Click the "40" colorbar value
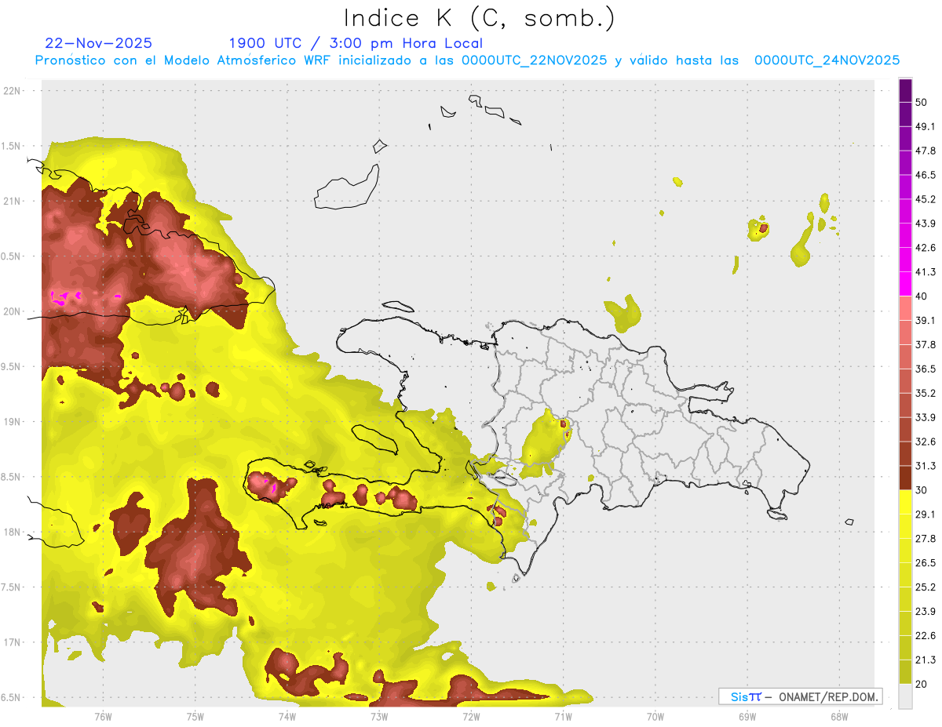Viewport: 942px width, 727px height. click(922, 296)
